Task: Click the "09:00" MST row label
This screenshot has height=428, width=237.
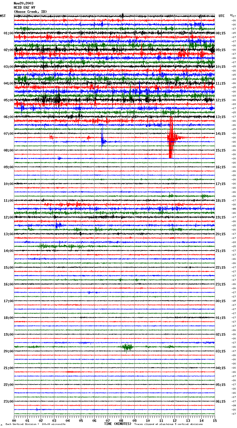Action: [9, 167]
